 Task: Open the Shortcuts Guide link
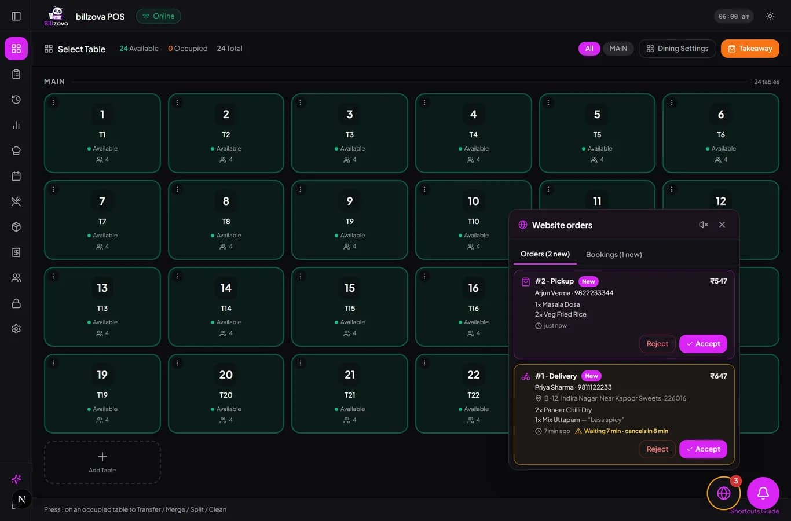click(x=755, y=511)
